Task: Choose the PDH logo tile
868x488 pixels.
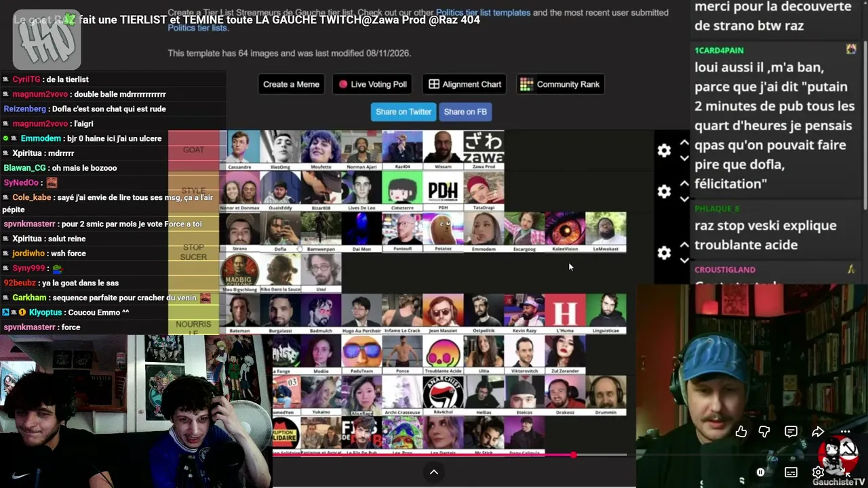Action: coord(443,190)
